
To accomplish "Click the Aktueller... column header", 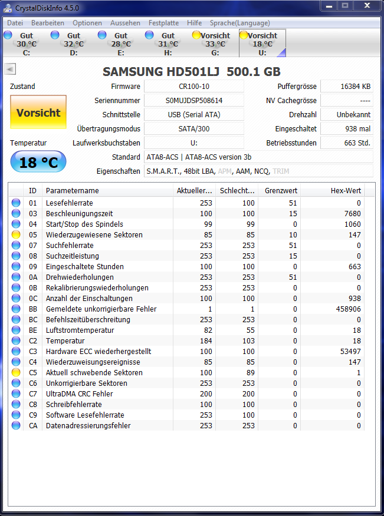I will 195,190.
